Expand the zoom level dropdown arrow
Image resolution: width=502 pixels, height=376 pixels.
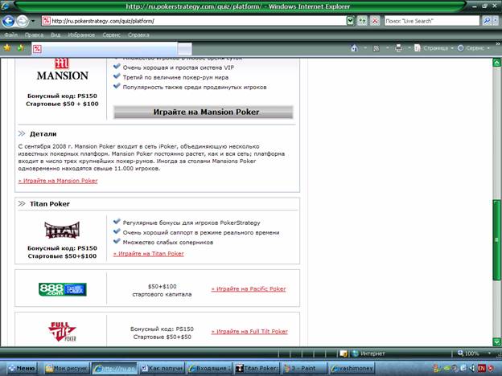[x=489, y=354]
